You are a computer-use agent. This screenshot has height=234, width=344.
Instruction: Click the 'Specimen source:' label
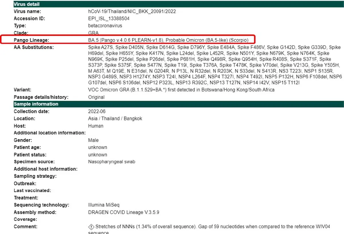click(34, 162)
